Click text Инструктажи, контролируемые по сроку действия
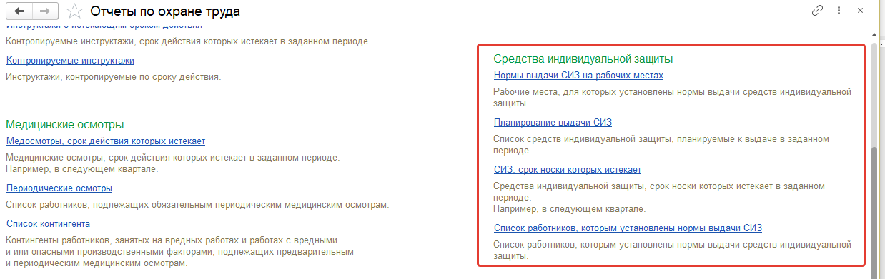 pyautogui.click(x=113, y=76)
